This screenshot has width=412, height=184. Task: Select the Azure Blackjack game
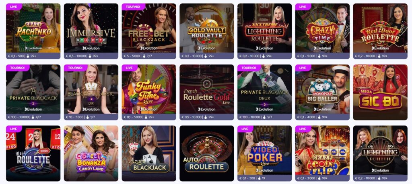[149, 154]
